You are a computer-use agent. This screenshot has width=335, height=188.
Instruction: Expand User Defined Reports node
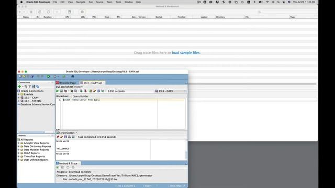(19, 160)
